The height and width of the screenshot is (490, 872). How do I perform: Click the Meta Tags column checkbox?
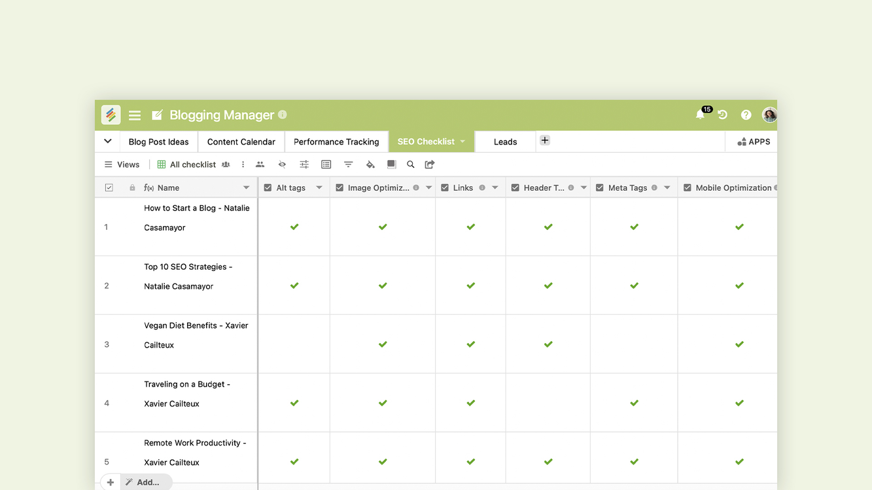pyautogui.click(x=599, y=188)
